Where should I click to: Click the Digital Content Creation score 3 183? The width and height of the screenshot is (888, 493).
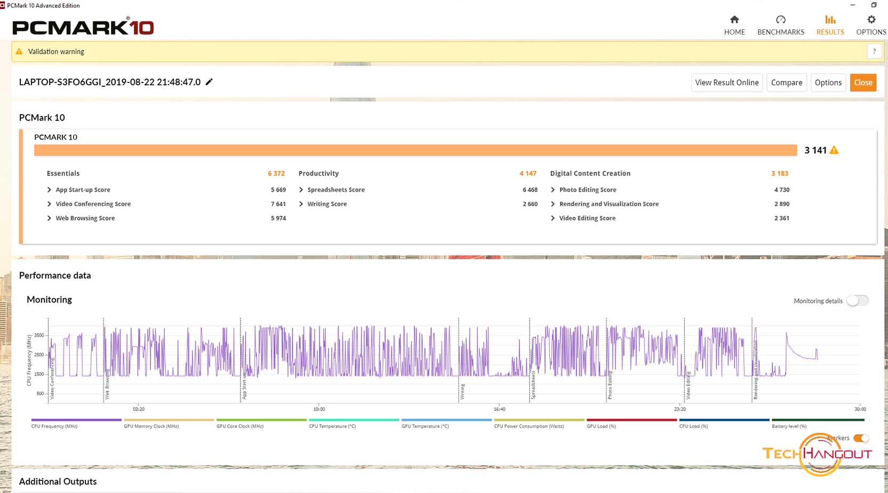click(780, 174)
